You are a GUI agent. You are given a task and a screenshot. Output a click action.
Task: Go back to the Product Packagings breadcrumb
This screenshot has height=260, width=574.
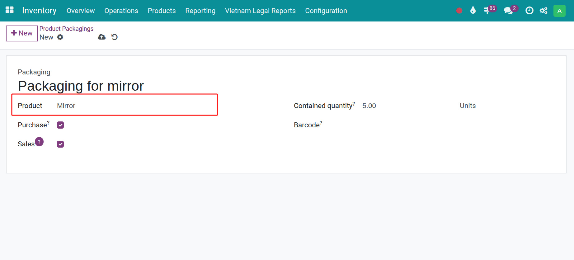pyautogui.click(x=66, y=29)
